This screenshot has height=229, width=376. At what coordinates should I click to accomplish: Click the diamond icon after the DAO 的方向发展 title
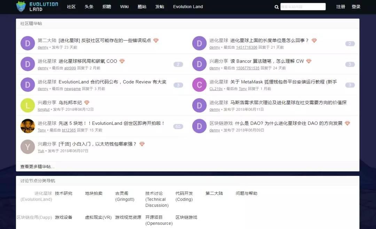[x=347, y=123]
